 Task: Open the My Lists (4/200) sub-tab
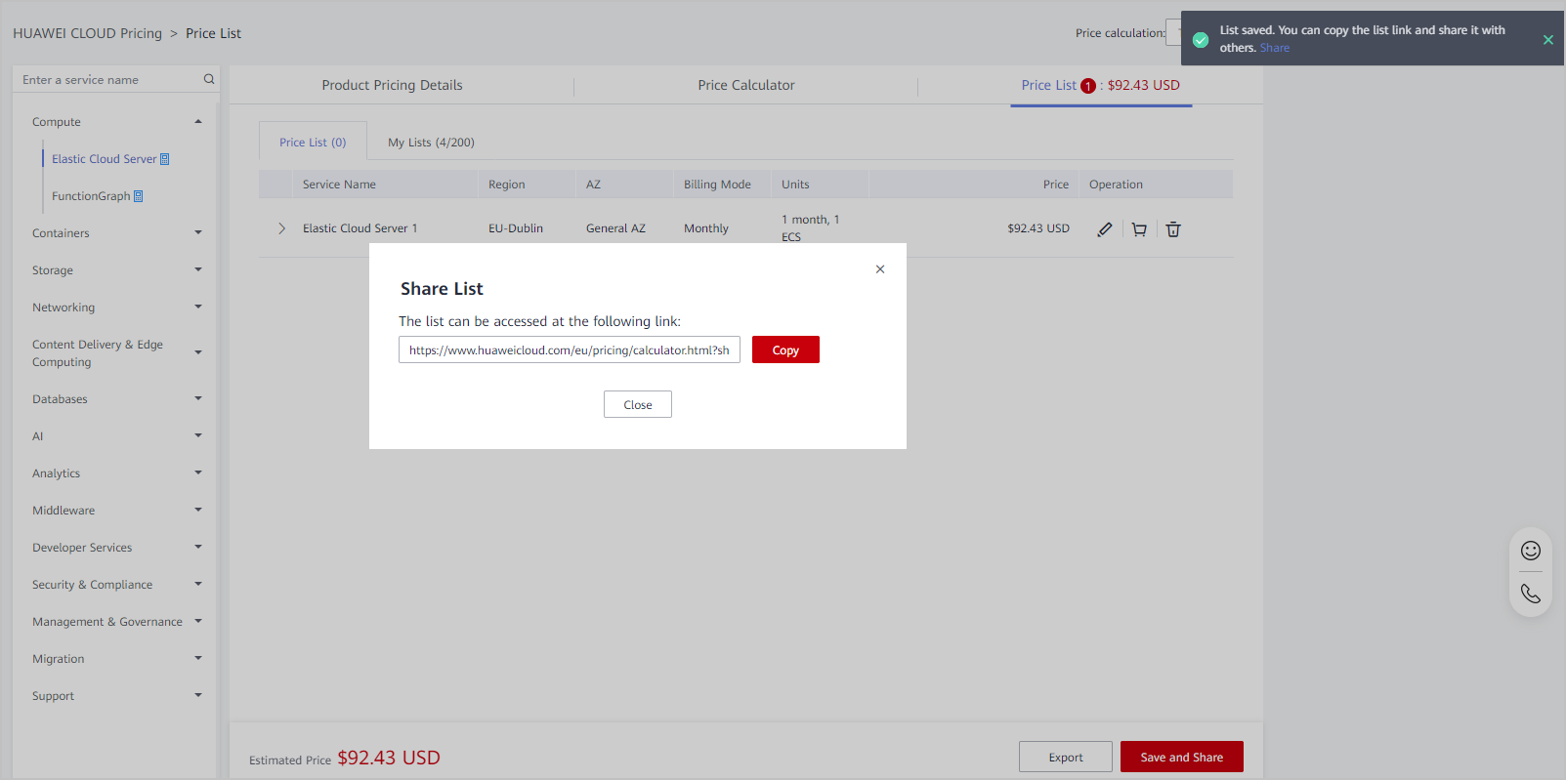click(x=431, y=143)
